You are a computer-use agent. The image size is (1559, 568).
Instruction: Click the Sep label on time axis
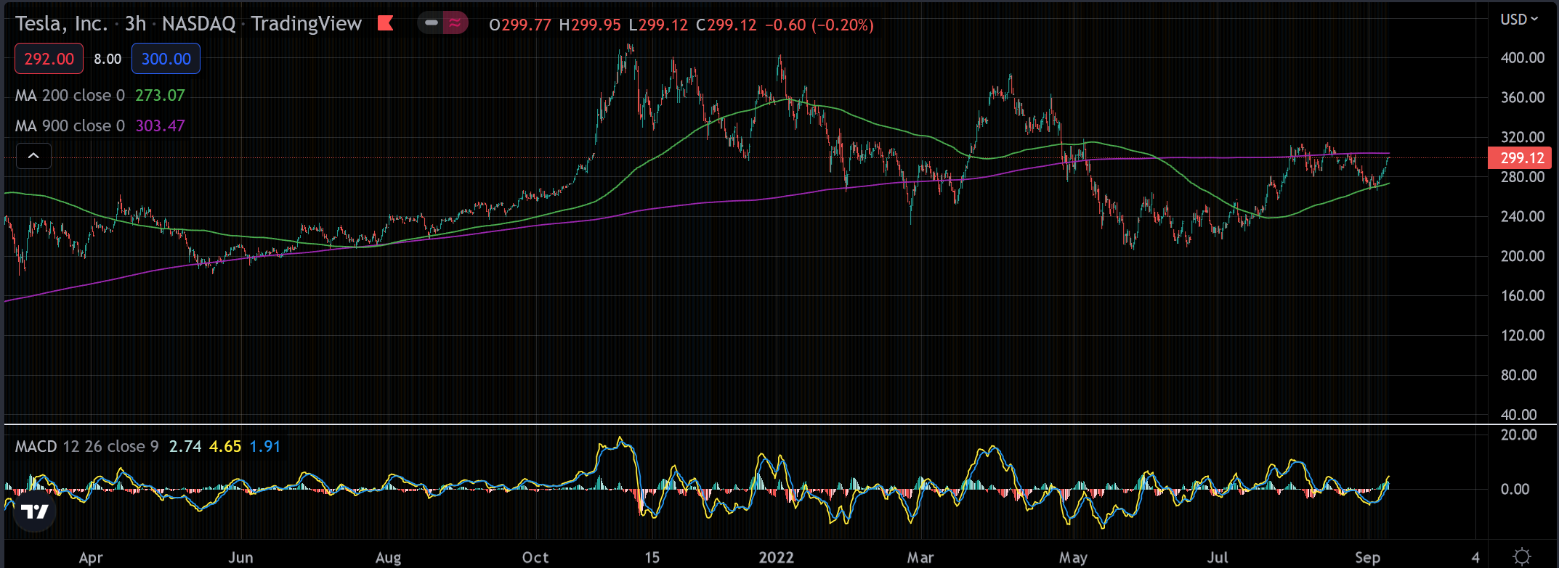(x=1367, y=557)
